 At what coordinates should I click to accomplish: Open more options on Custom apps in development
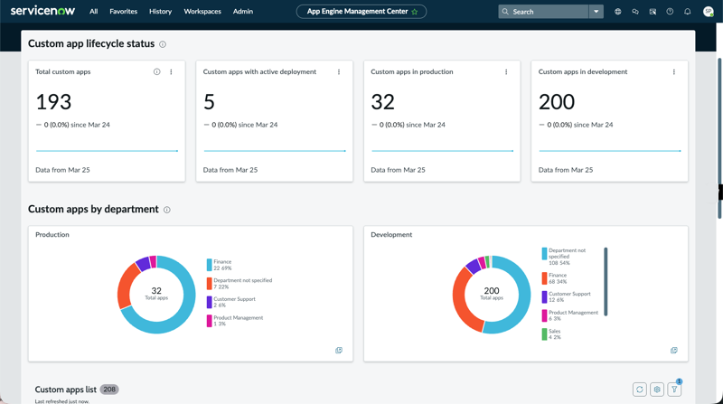[x=674, y=72]
